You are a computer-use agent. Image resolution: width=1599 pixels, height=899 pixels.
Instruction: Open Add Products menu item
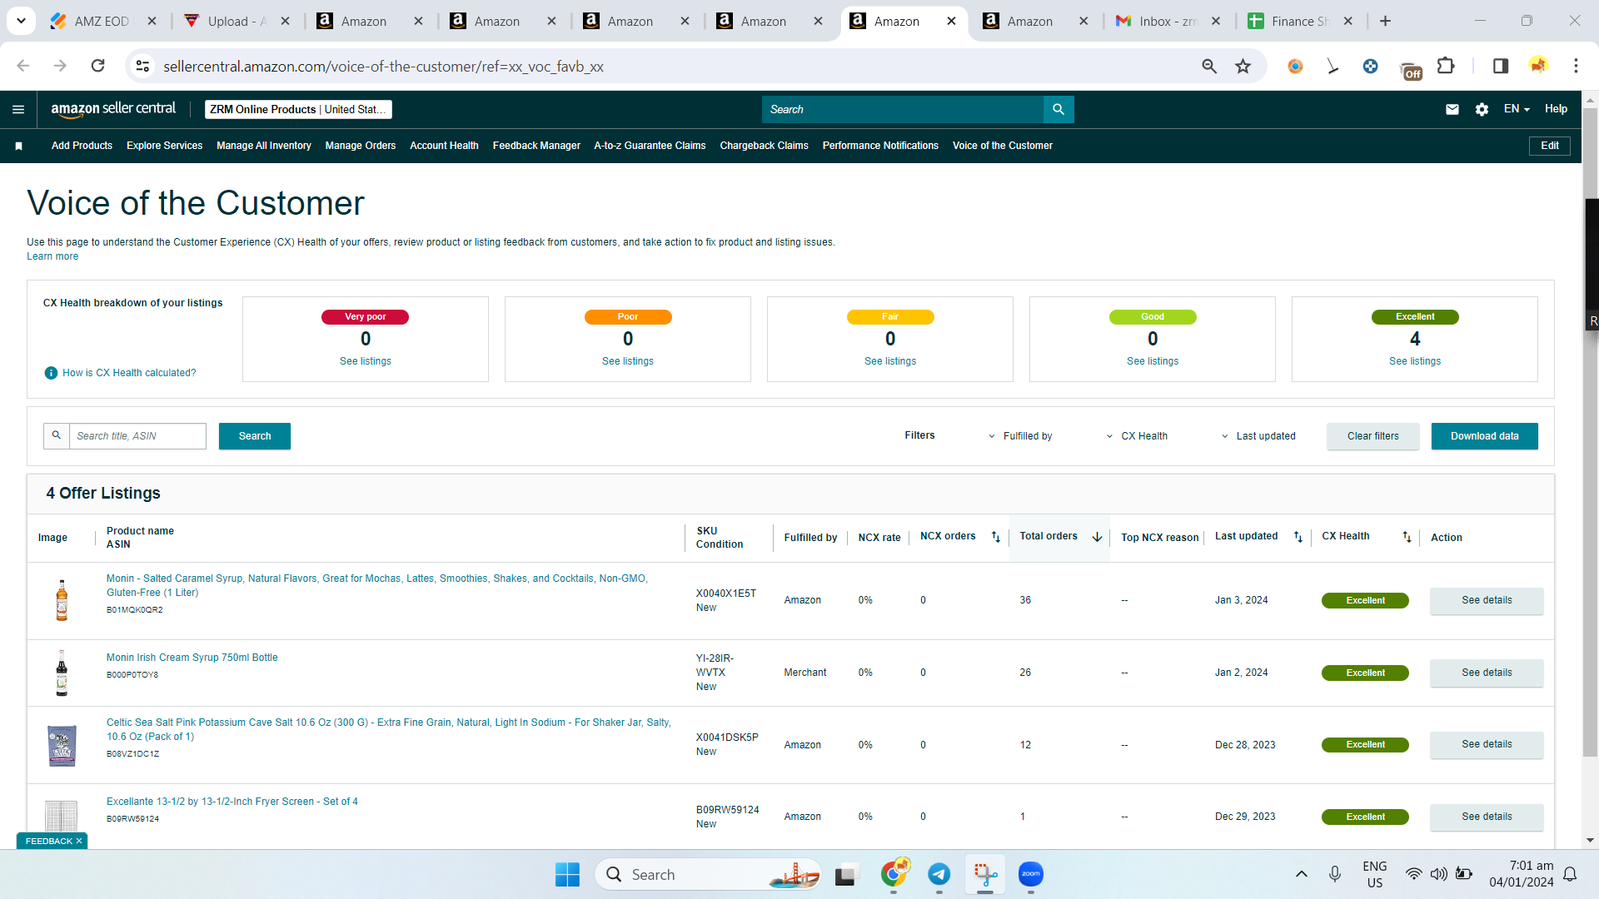click(x=82, y=146)
